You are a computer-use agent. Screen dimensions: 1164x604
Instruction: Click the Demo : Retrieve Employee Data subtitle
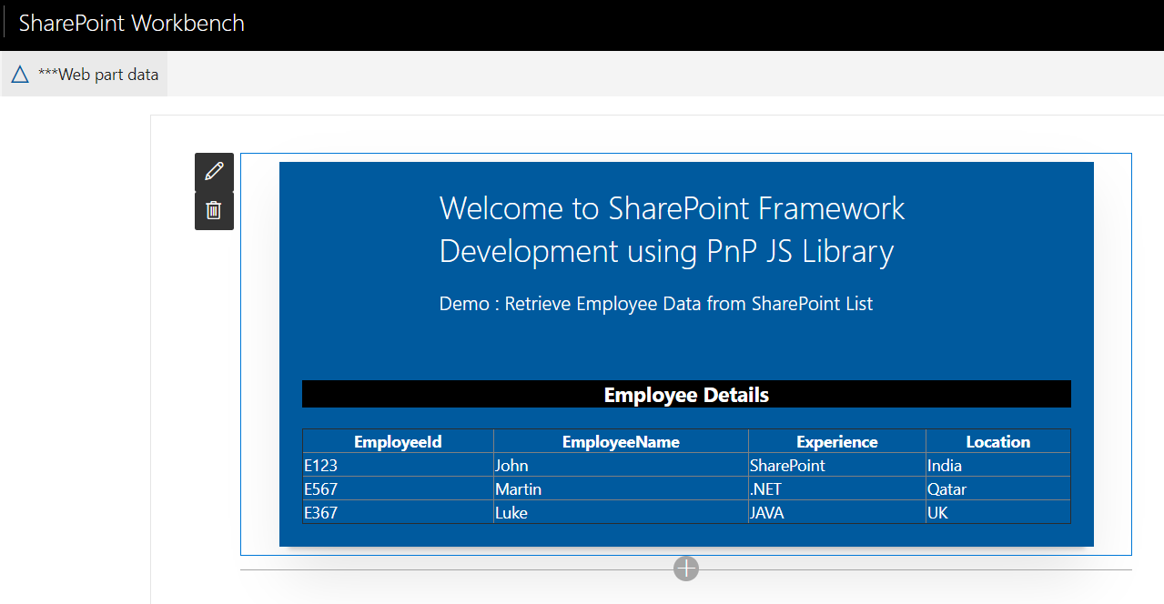tap(656, 304)
